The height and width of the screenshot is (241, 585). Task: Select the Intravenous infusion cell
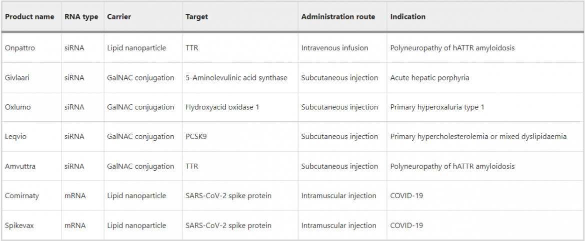click(334, 48)
